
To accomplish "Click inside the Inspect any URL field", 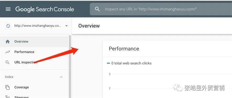I will (161, 9).
